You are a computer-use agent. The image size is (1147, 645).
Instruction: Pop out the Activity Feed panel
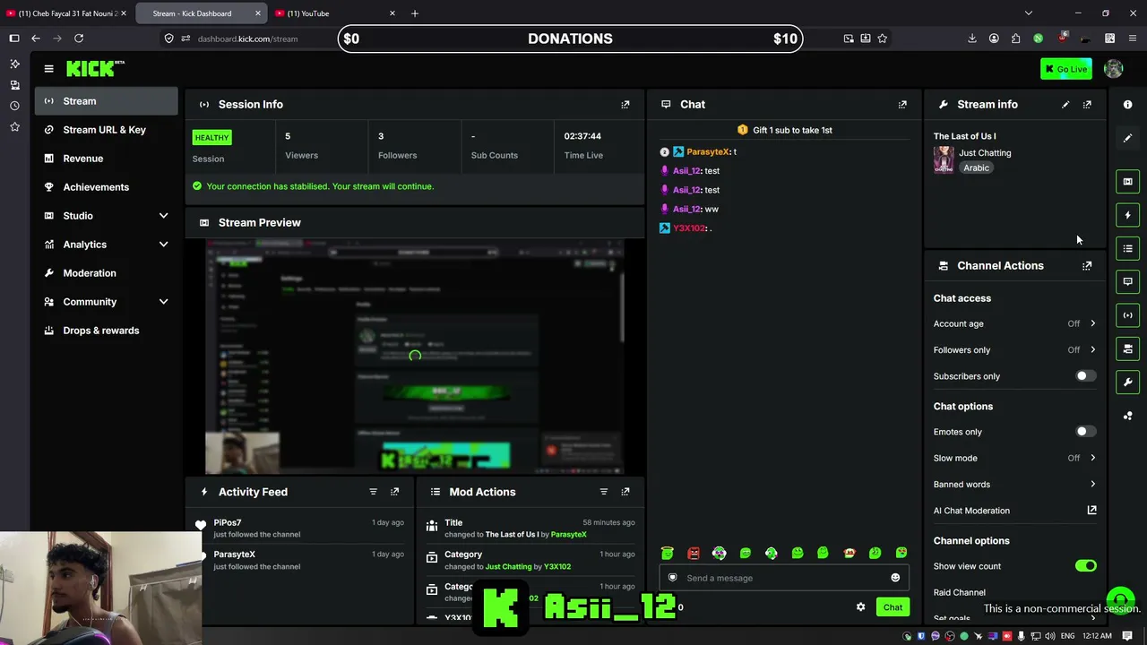pos(394,492)
